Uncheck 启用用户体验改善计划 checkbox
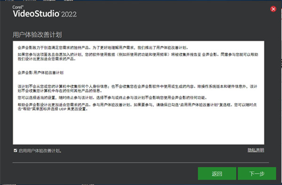Viewport: 282px width, 185px height. (16, 151)
